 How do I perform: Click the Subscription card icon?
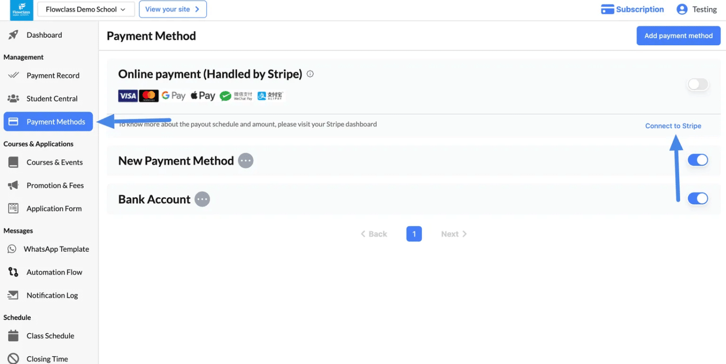pos(608,10)
